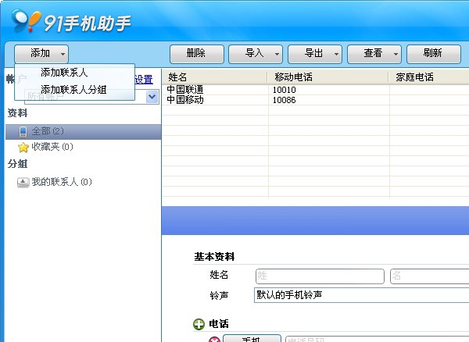Select 收藏夹 (0) in the sidebar
This screenshot has width=469, height=342.
click(52, 147)
